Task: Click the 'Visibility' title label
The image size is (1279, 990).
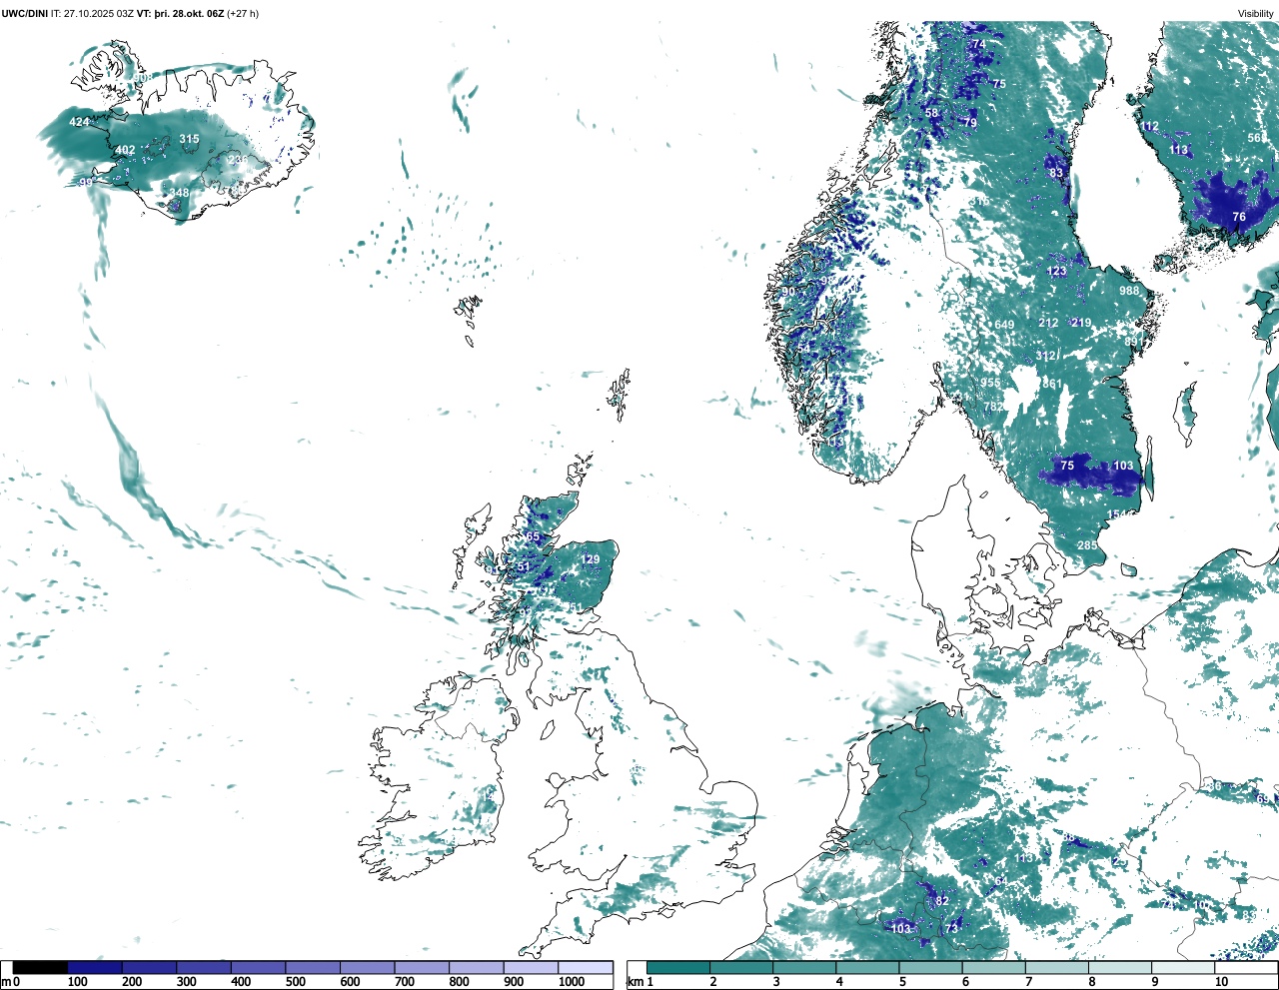Action: [1256, 14]
